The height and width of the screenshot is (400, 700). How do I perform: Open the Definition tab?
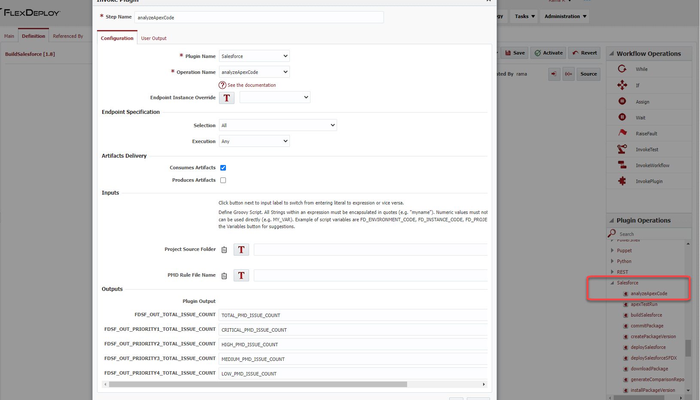point(33,36)
